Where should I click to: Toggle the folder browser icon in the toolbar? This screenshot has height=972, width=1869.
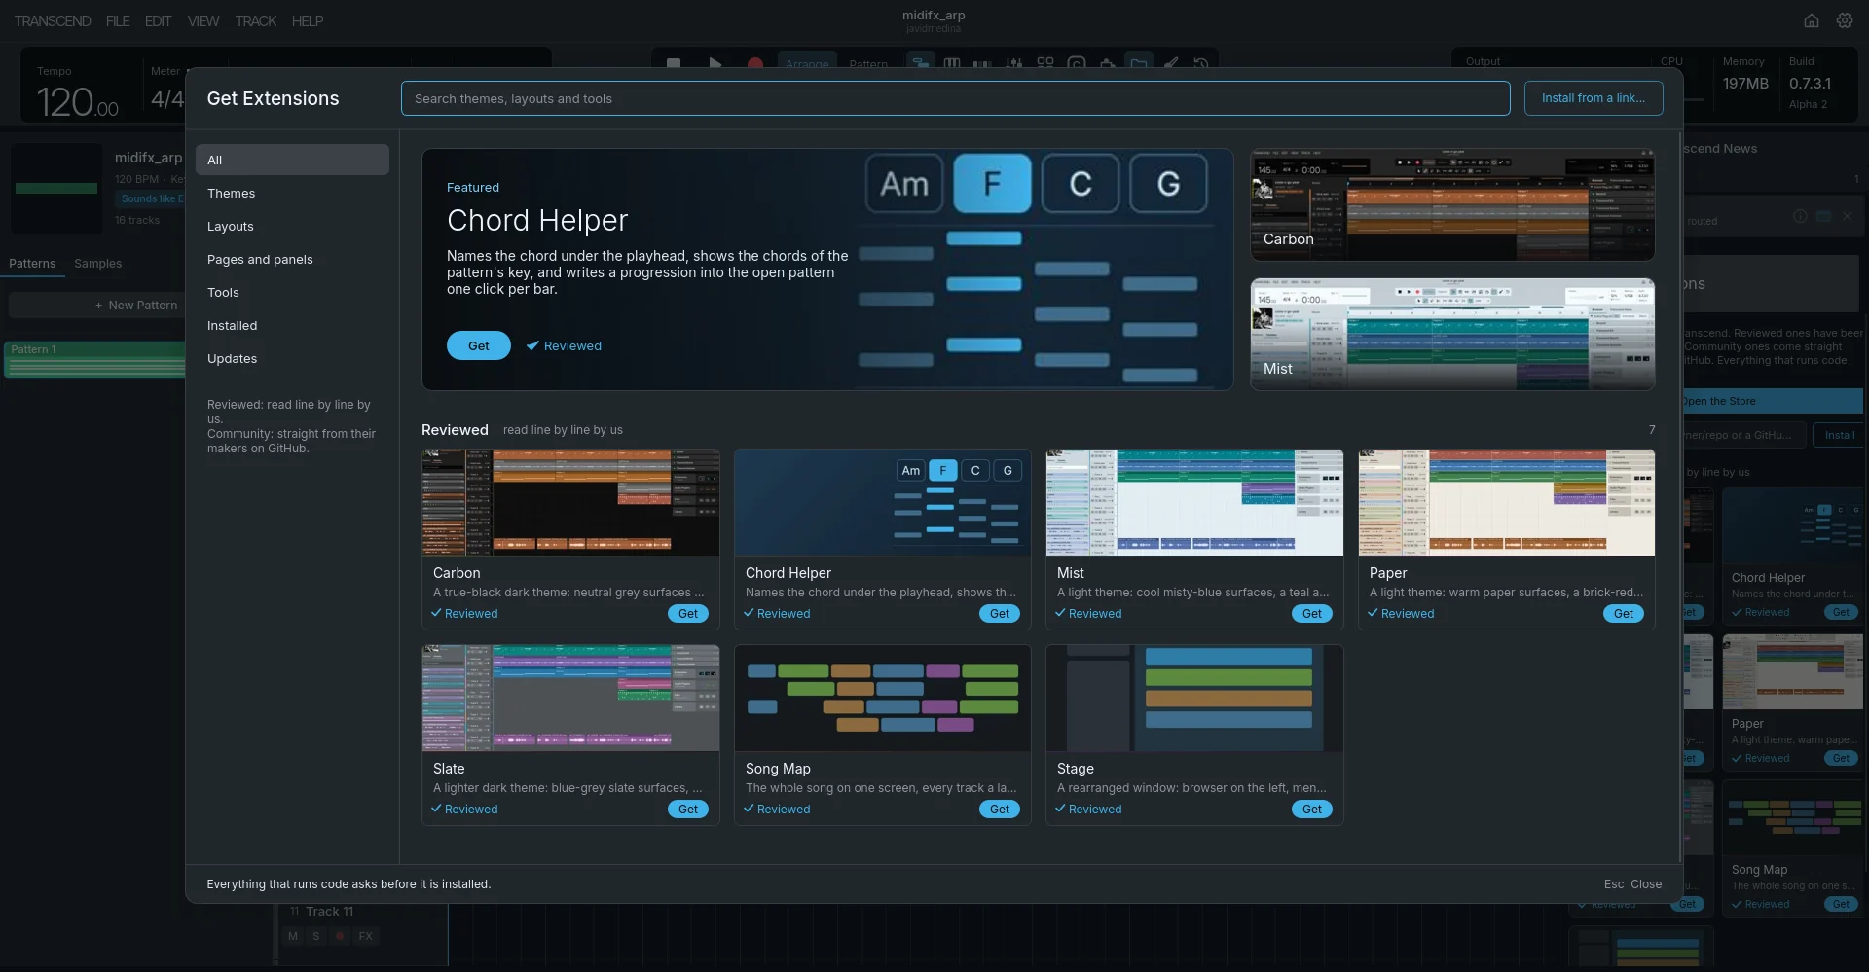point(1139,63)
